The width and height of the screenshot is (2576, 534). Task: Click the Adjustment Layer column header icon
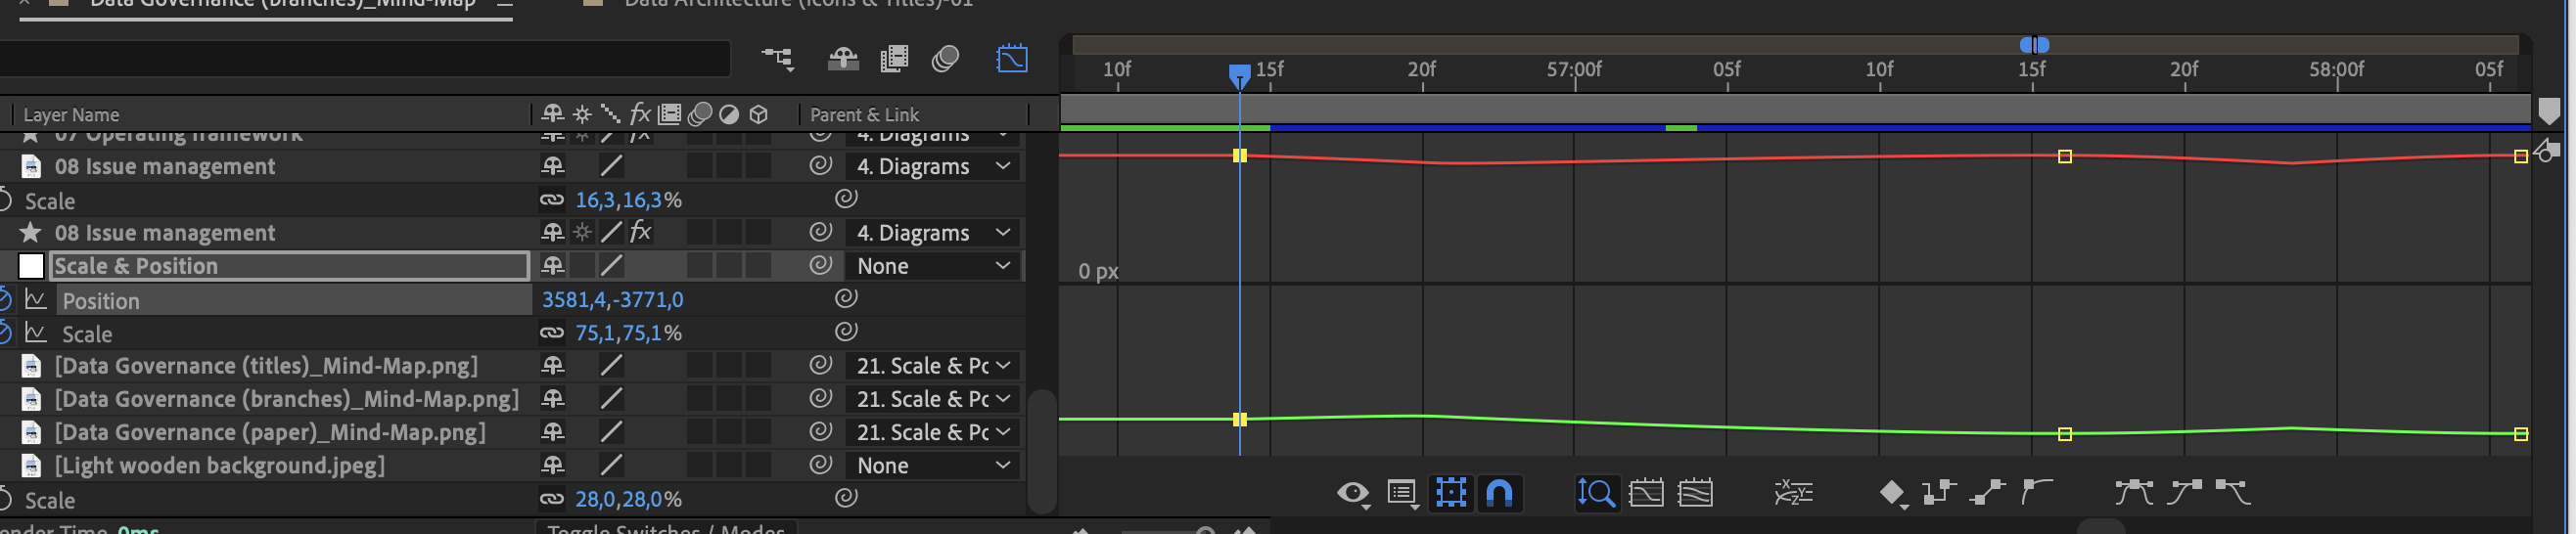click(x=729, y=114)
